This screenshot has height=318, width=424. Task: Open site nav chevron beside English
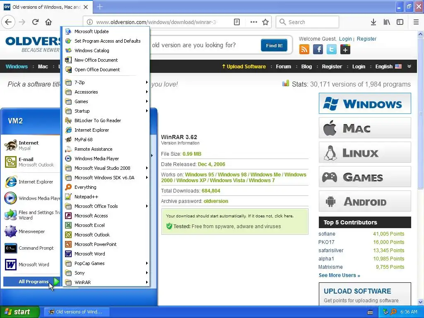(x=409, y=66)
